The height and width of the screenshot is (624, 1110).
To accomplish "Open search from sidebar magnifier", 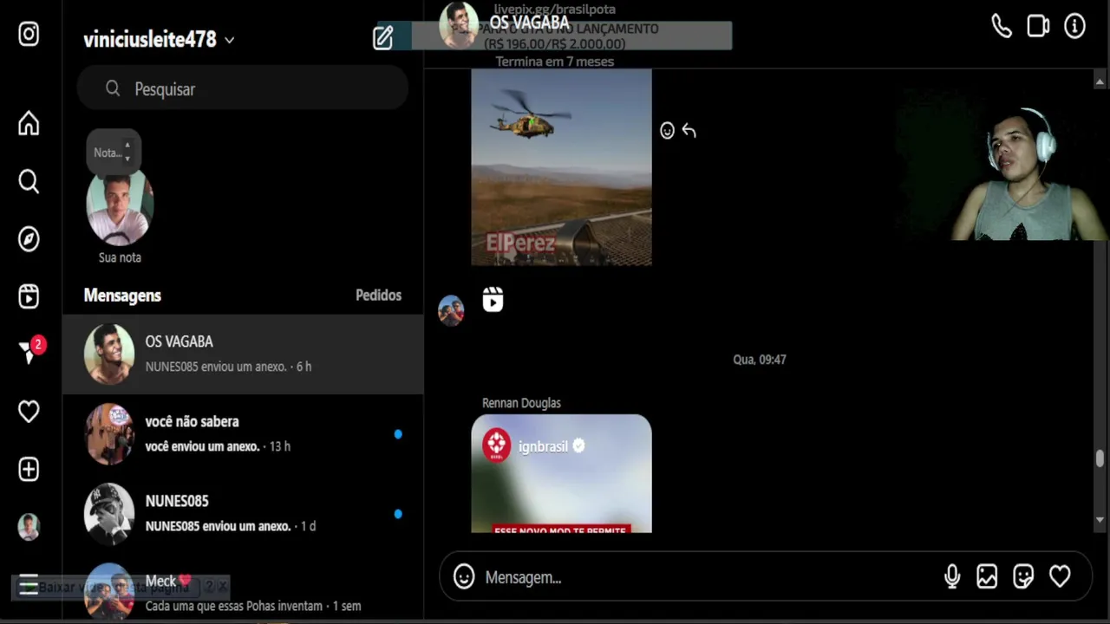I will click(29, 181).
